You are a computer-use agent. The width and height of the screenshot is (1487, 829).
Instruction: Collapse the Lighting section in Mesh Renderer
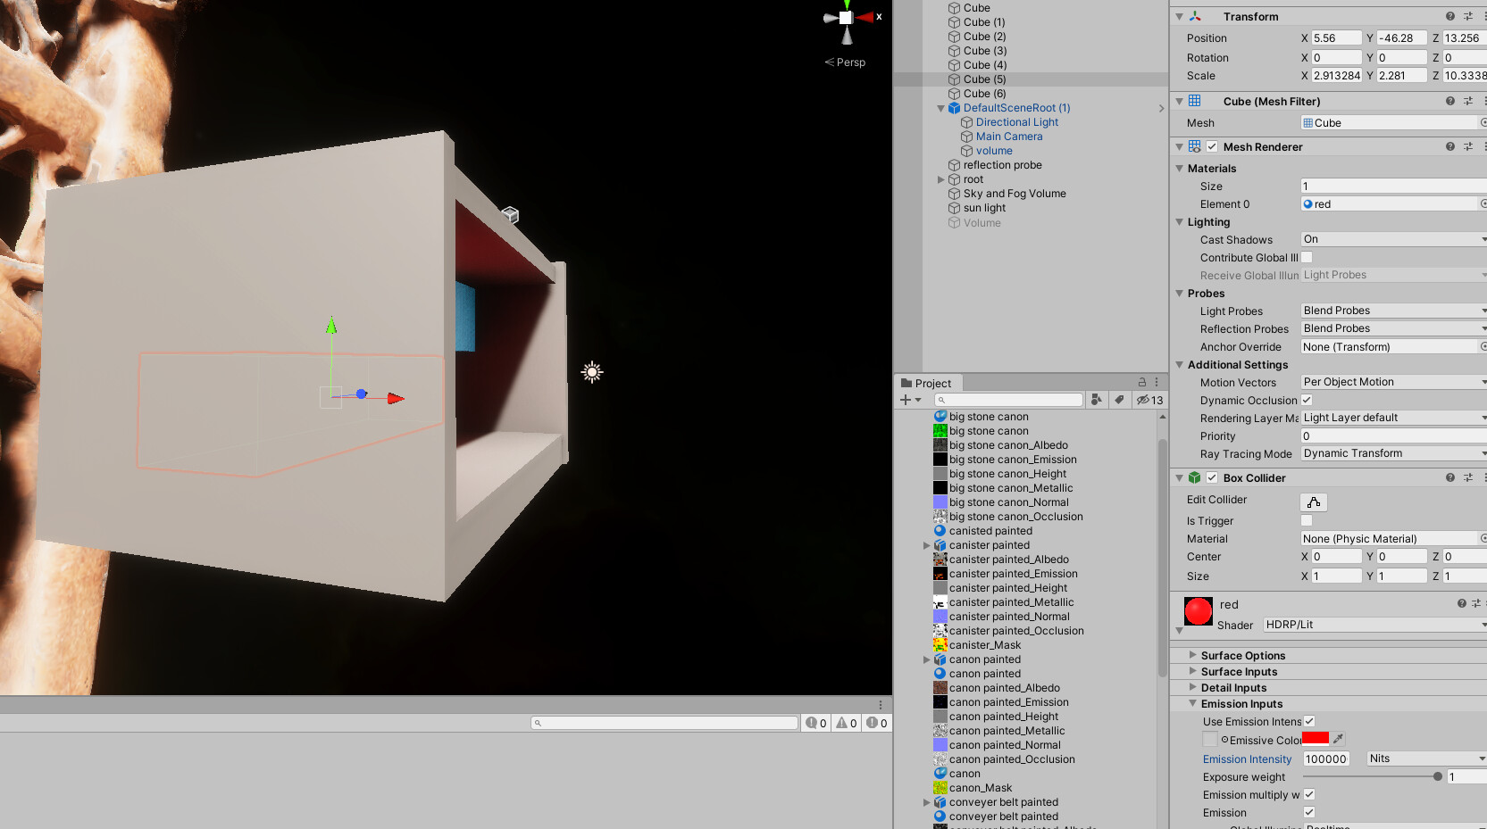[1180, 221]
